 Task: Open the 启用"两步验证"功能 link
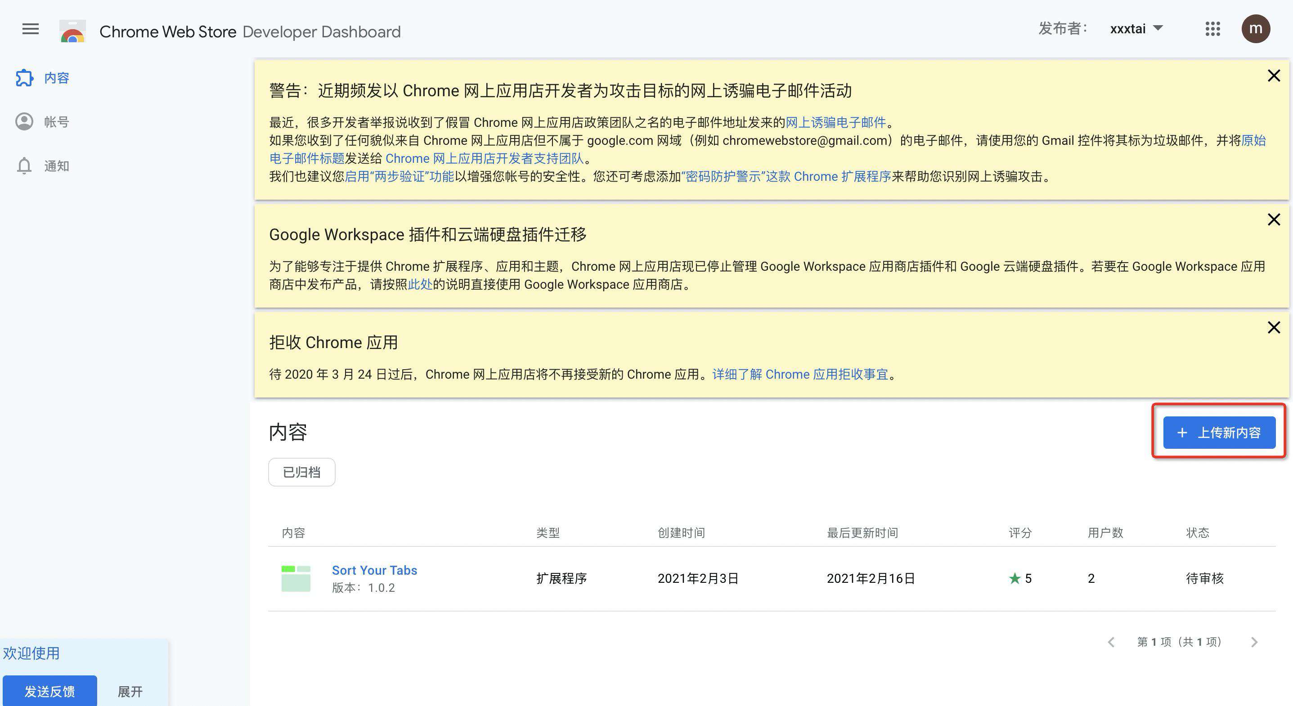(399, 177)
